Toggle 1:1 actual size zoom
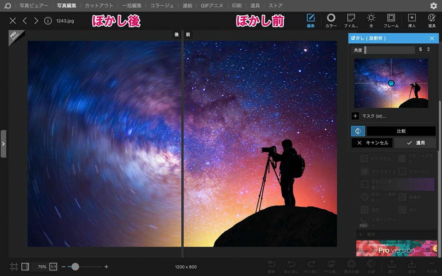442x276 pixels. [53, 266]
